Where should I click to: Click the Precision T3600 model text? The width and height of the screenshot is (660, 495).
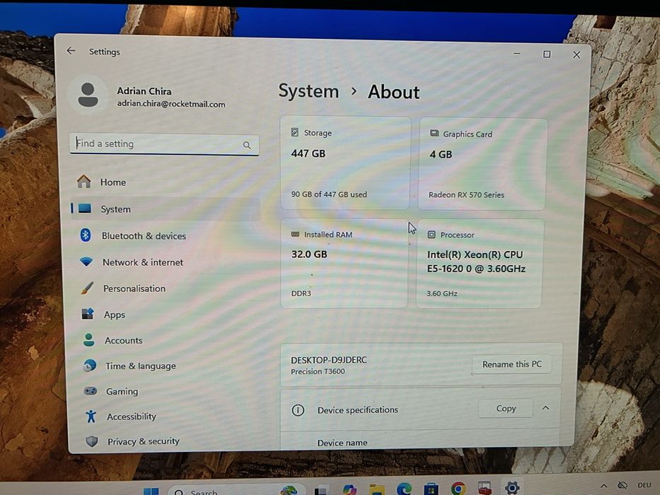[318, 371]
